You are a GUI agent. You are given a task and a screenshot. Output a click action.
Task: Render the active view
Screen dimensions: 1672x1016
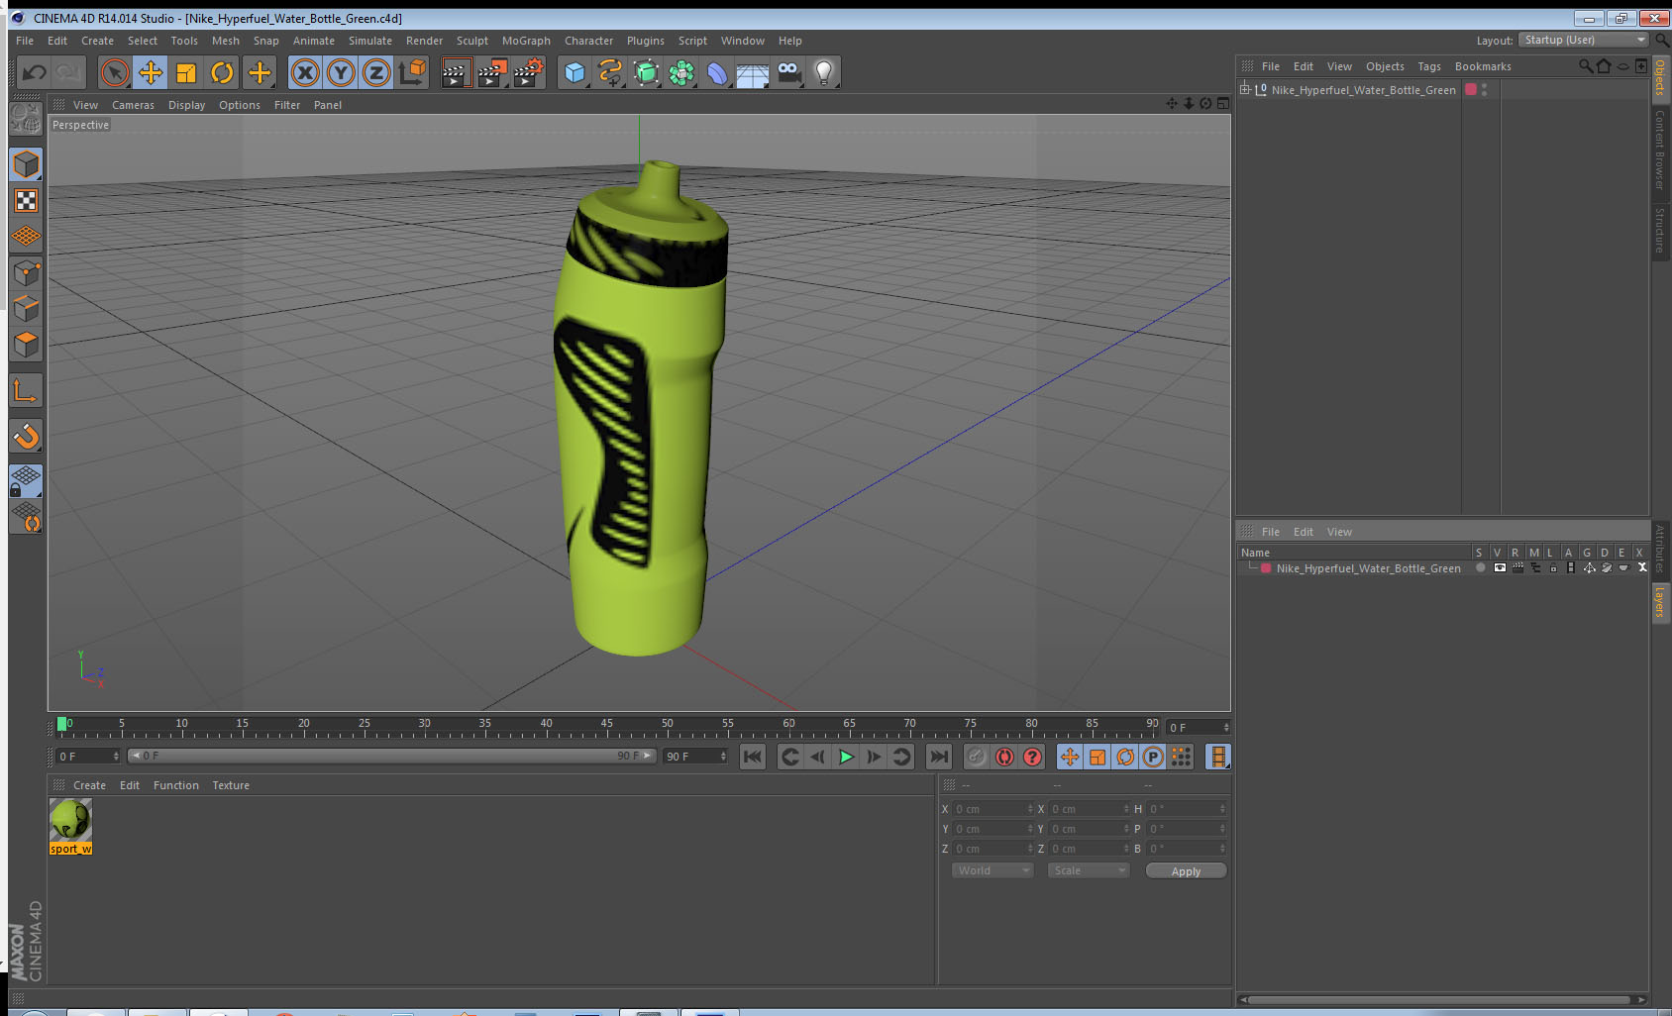coord(455,72)
